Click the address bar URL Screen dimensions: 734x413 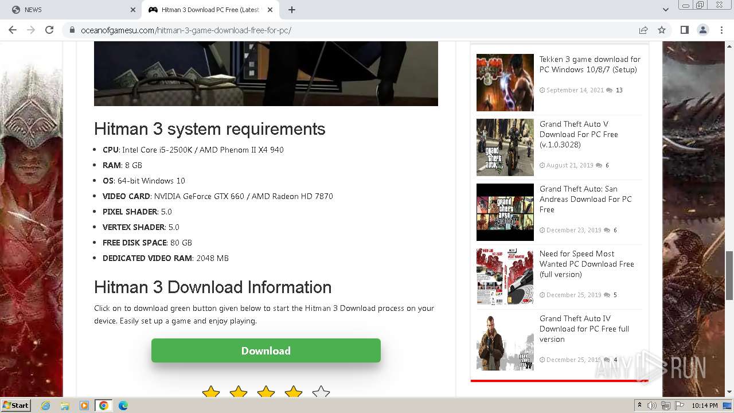pyautogui.click(x=186, y=30)
